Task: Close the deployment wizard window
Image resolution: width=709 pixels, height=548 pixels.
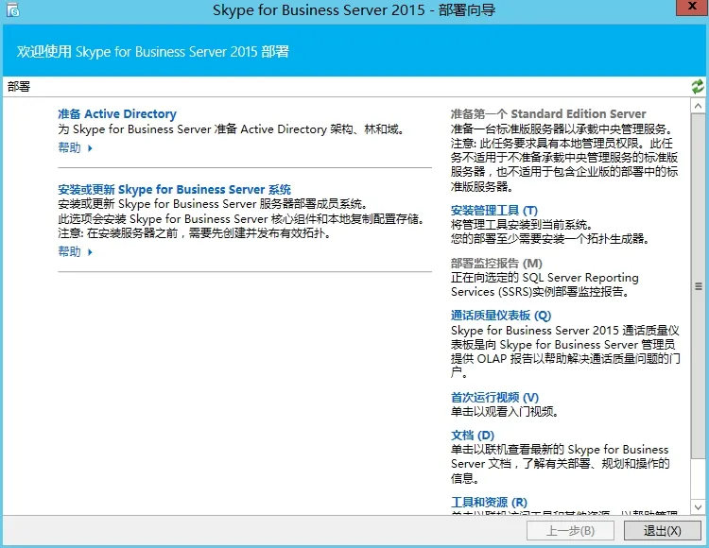Action: [x=692, y=8]
